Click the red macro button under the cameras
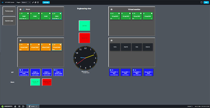This screenshot has height=108, width=210. click(47, 82)
